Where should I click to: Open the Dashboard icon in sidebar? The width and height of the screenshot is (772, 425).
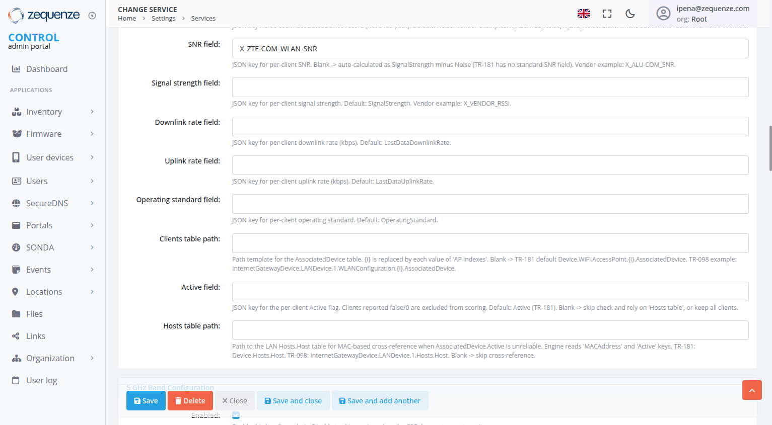(x=17, y=69)
